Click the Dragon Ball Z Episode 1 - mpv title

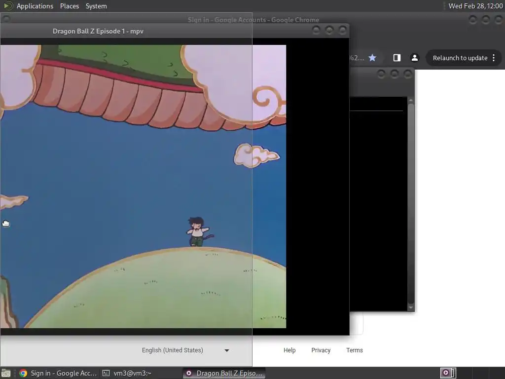[98, 31]
